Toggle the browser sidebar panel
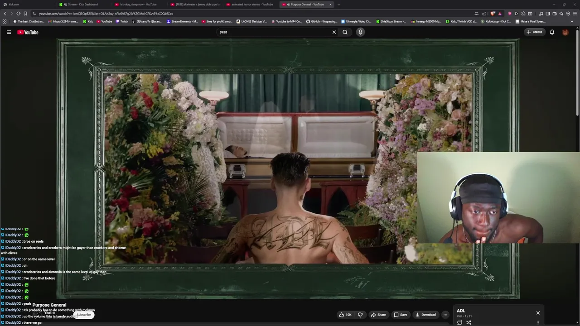The height and width of the screenshot is (326, 580). click(x=548, y=14)
